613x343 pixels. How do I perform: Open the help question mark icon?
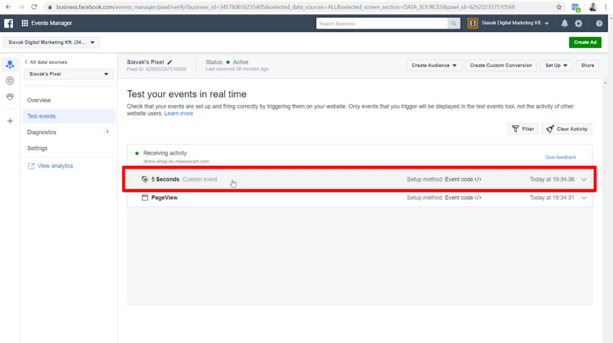coord(599,23)
